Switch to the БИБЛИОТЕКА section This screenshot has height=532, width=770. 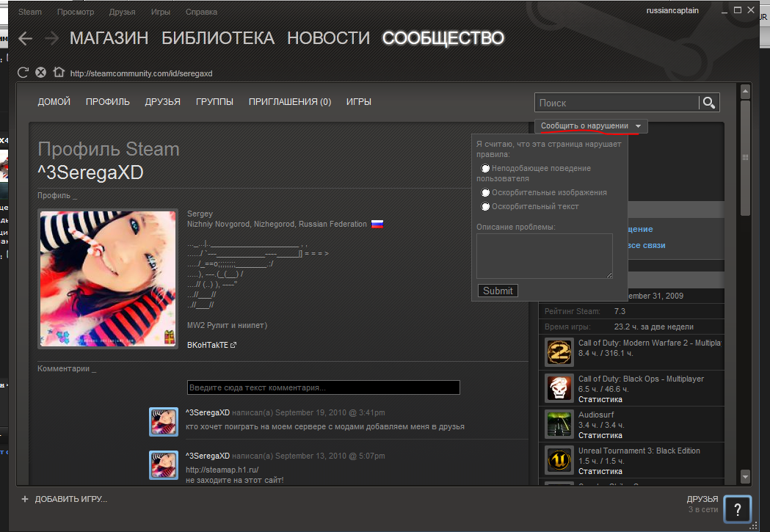pyautogui.click(x=218, y=38)
